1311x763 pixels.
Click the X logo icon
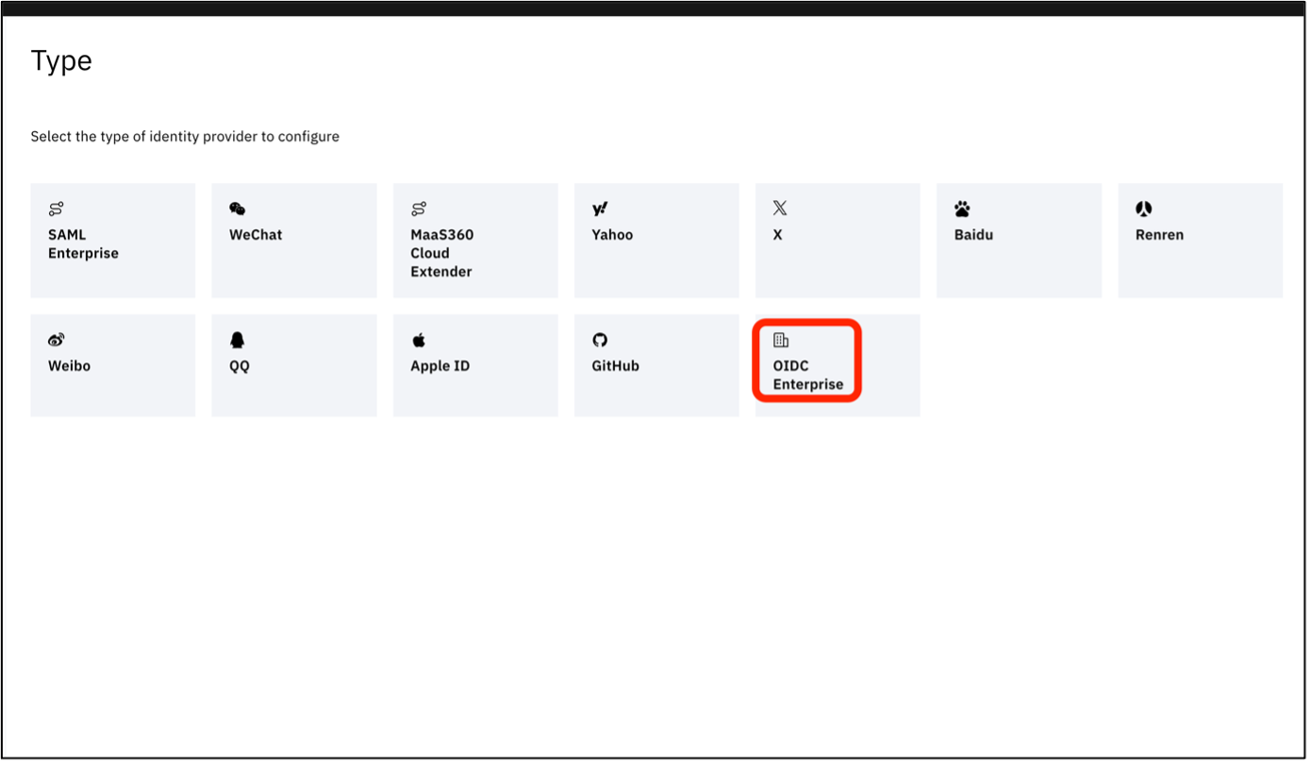point(780,207)
